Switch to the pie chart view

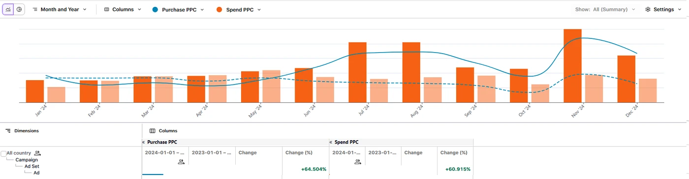19,9
